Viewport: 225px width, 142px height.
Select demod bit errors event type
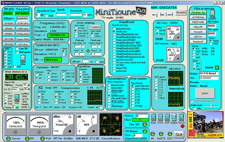pos(114,29)
